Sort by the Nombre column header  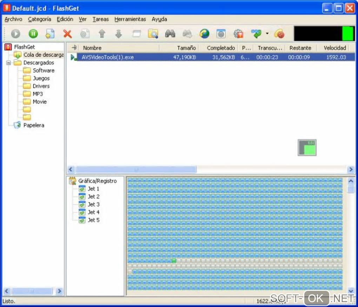click(119, 48)
